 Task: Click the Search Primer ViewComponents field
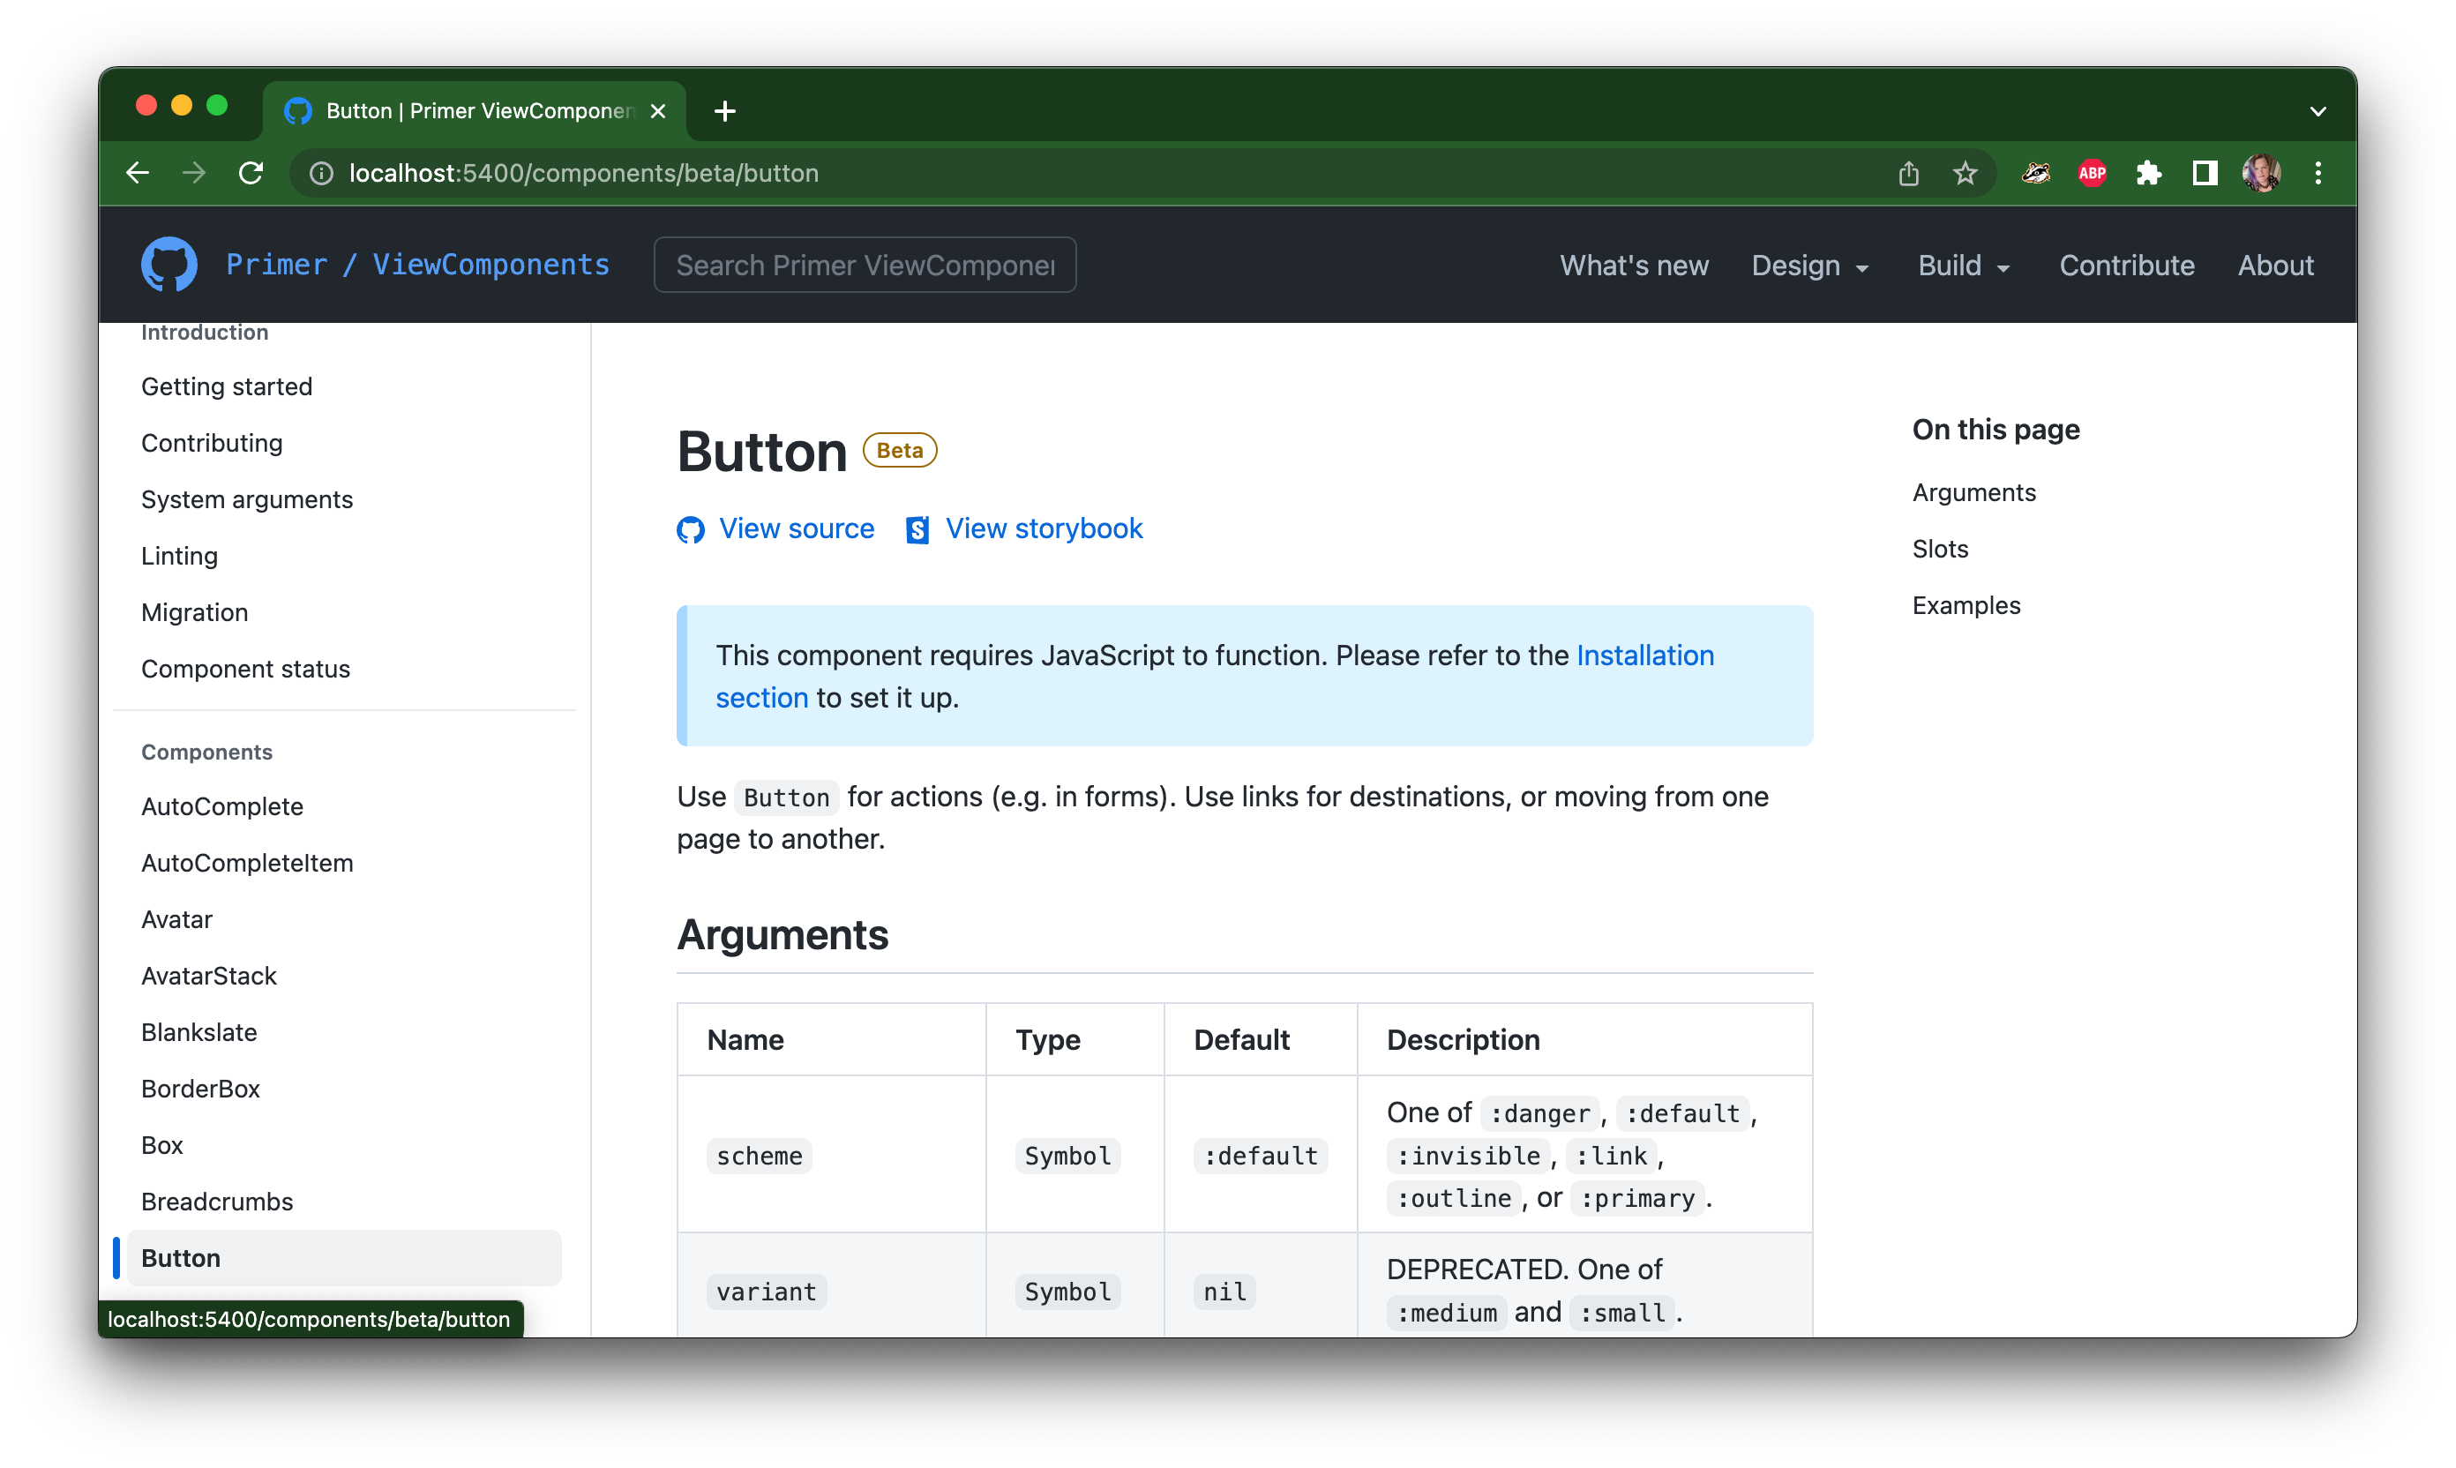[864, 266]
